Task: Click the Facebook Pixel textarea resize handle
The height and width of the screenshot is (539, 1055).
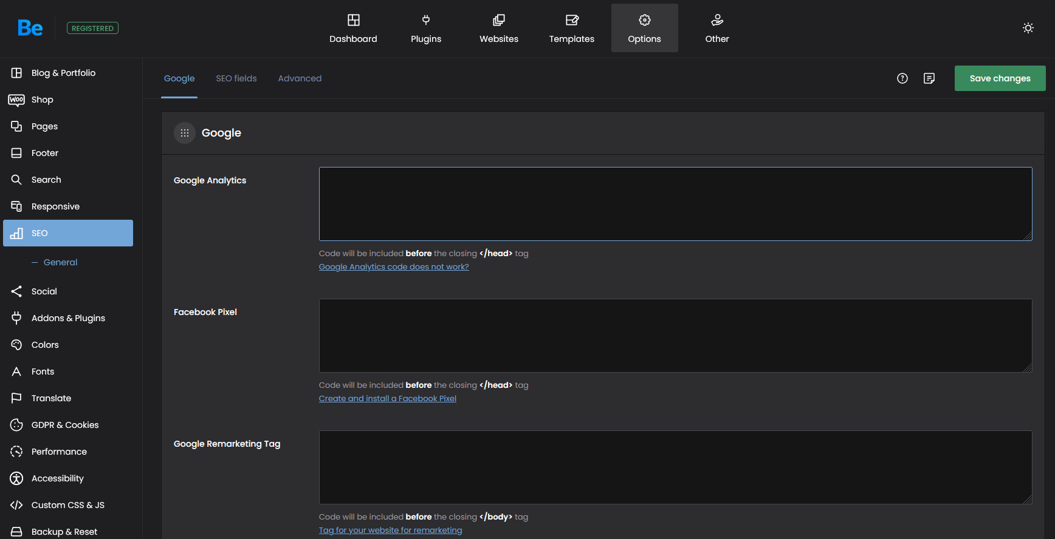Action: [1028, 368]
